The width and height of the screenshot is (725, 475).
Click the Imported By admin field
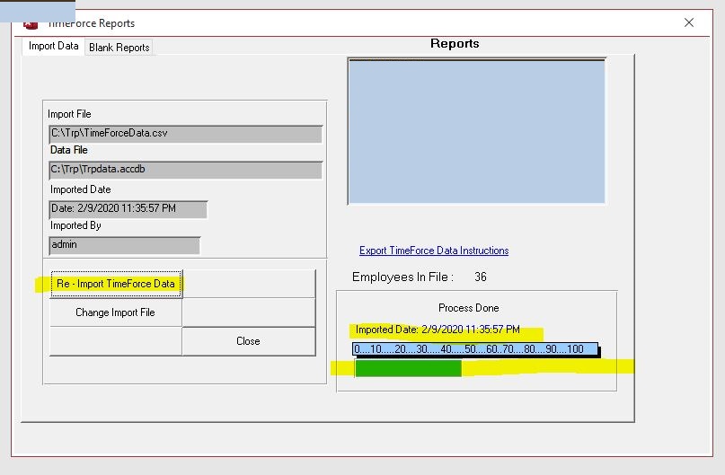point(124,245)
